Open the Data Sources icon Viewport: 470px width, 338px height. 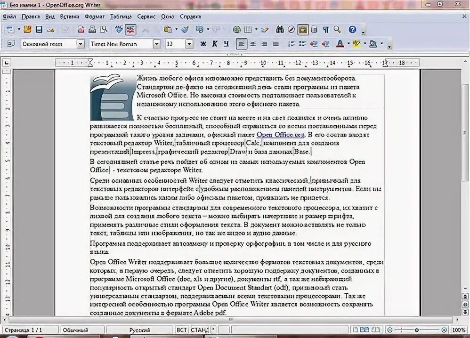coord(314,29)
